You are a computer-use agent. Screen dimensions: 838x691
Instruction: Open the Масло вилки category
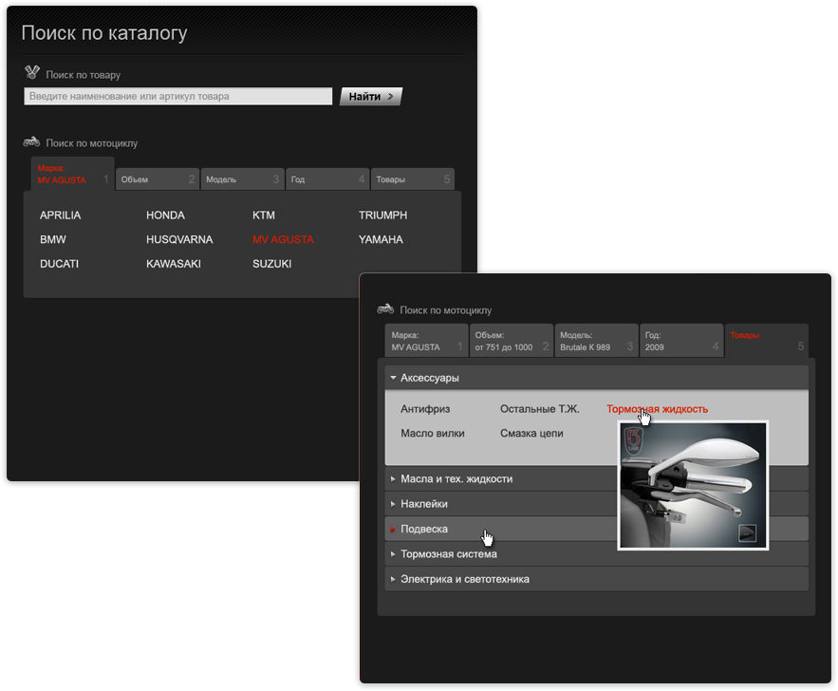tap(433, 434)
